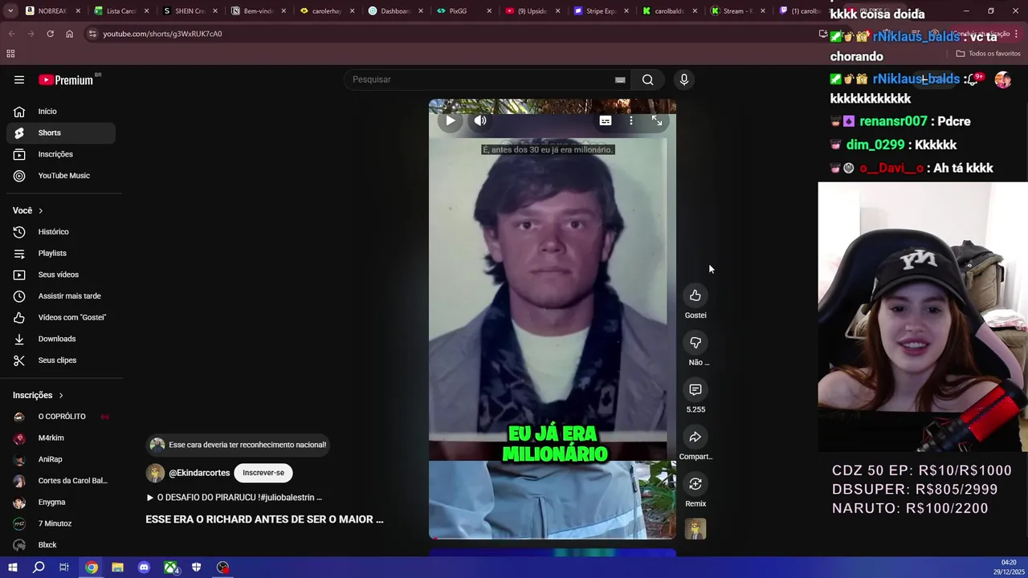Switch to the Stripe tab

[x=600, y=11]
